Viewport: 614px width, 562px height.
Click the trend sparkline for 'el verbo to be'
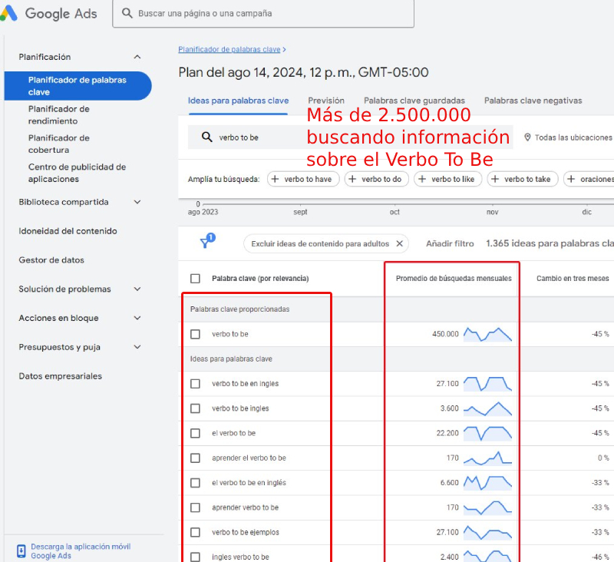coord(487,433)
